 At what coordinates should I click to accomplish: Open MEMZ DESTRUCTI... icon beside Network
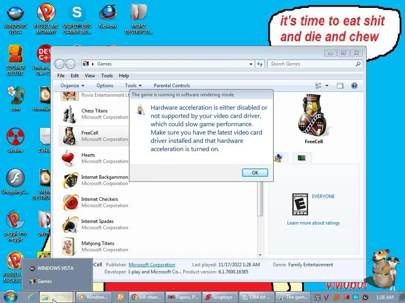pos(138,19)
